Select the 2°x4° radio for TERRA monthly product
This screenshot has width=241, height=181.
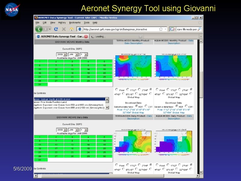139,89
